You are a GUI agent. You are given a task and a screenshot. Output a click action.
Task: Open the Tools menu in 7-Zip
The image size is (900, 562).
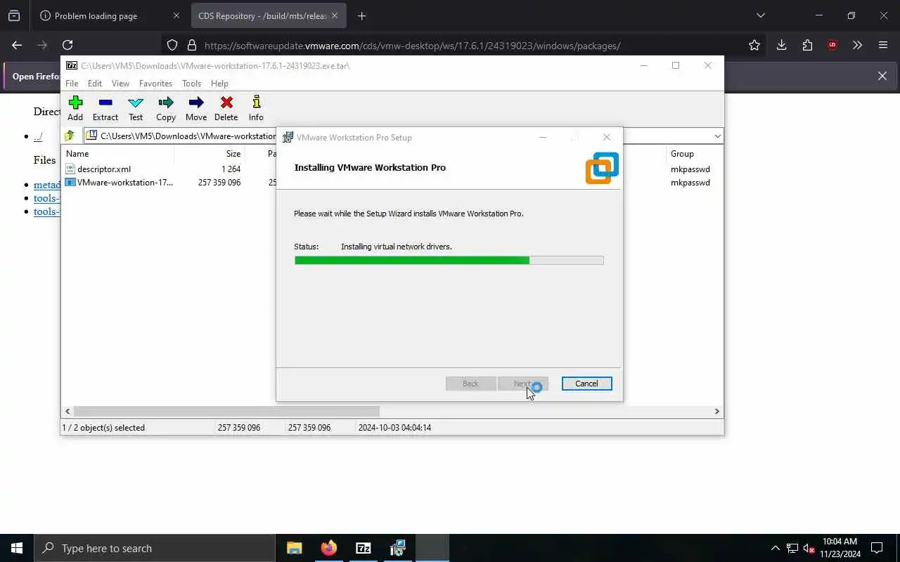(191, 83)
